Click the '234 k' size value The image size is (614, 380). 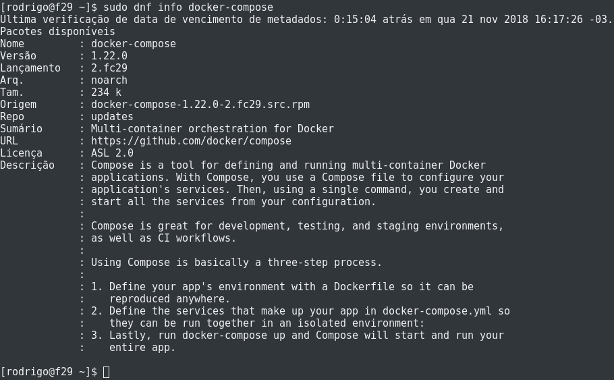pos(107,92)
